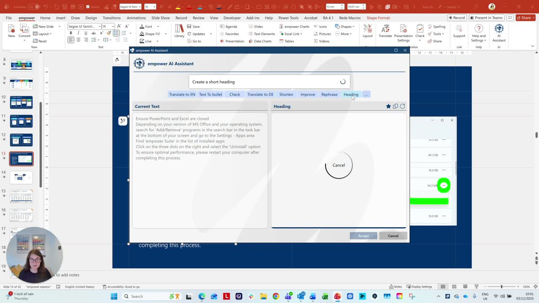
Task: Open the font size dropdown in ribbon
Action: 112,27
